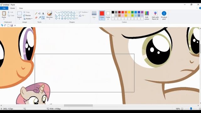The height and width of the screenshot is (113, 201).
Task: Click the Crop button
Action: point(26,12)
